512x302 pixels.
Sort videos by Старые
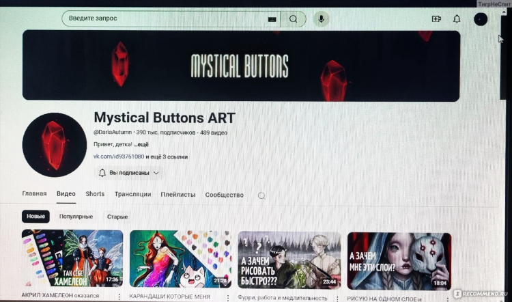click(x=117, y=217)
